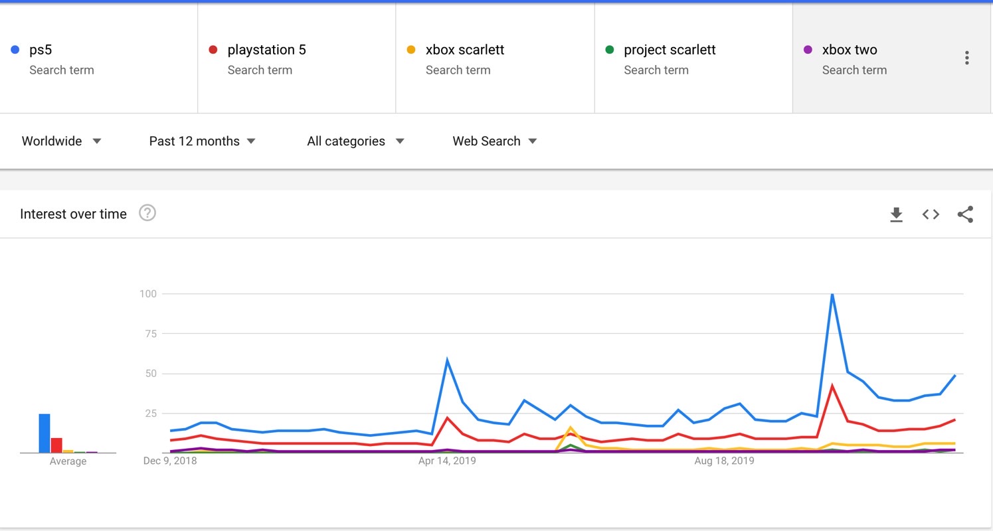The image size is (993, 531).
Task: Expand the Worldwide region dropdown
Action: pyautogui.click(x=61, y=141)
